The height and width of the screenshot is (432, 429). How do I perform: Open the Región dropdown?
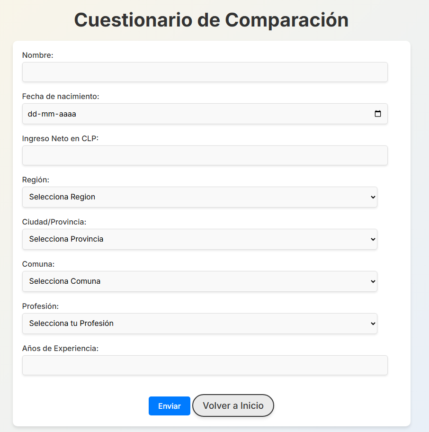coord(199,197)
